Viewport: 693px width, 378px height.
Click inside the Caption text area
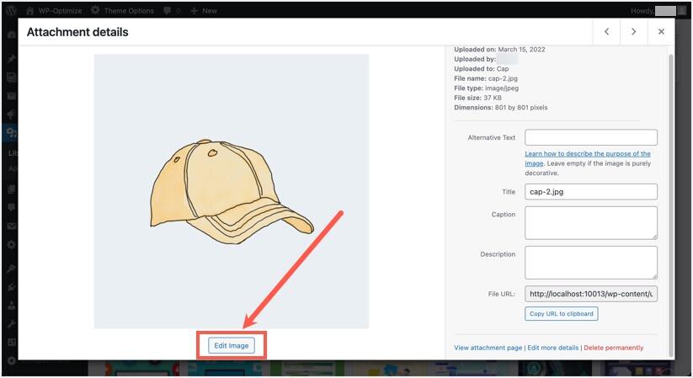590,223
